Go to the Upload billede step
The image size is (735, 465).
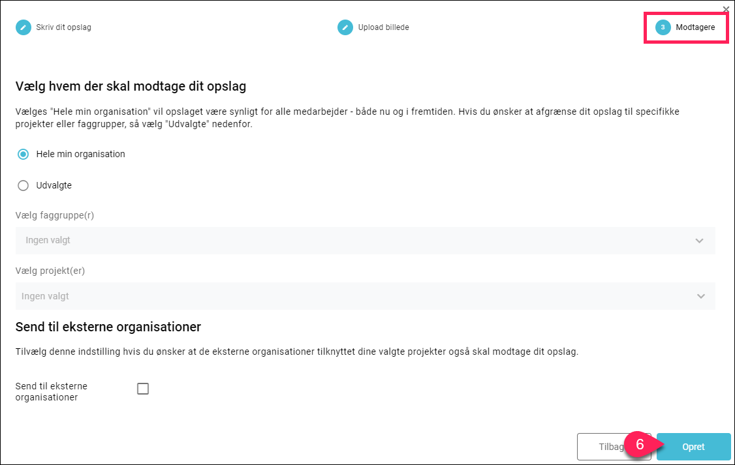click(373, 27)
